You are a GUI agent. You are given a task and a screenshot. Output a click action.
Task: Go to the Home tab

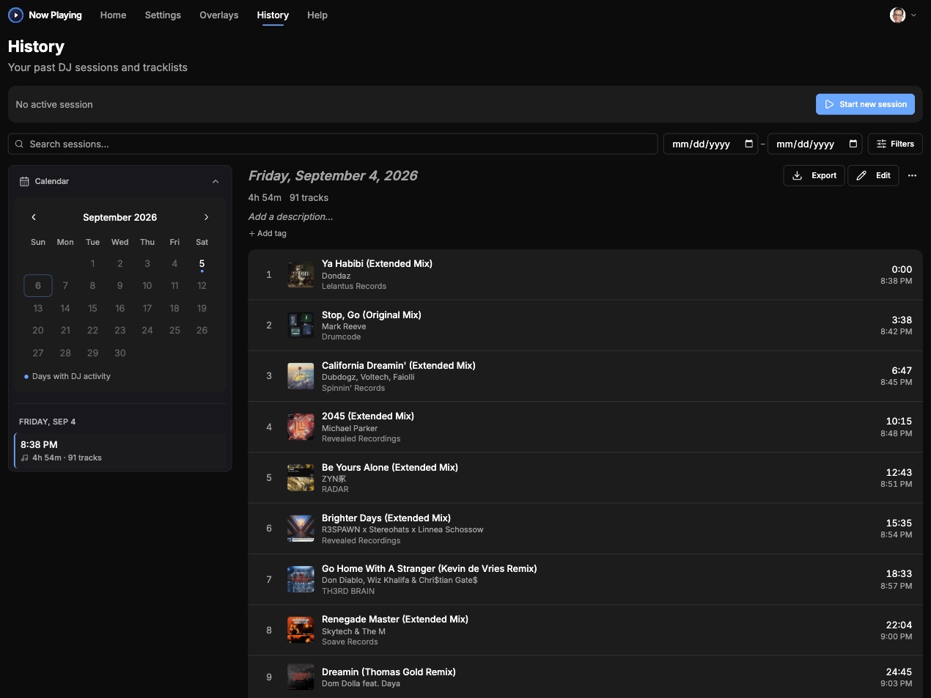point(113,15)
